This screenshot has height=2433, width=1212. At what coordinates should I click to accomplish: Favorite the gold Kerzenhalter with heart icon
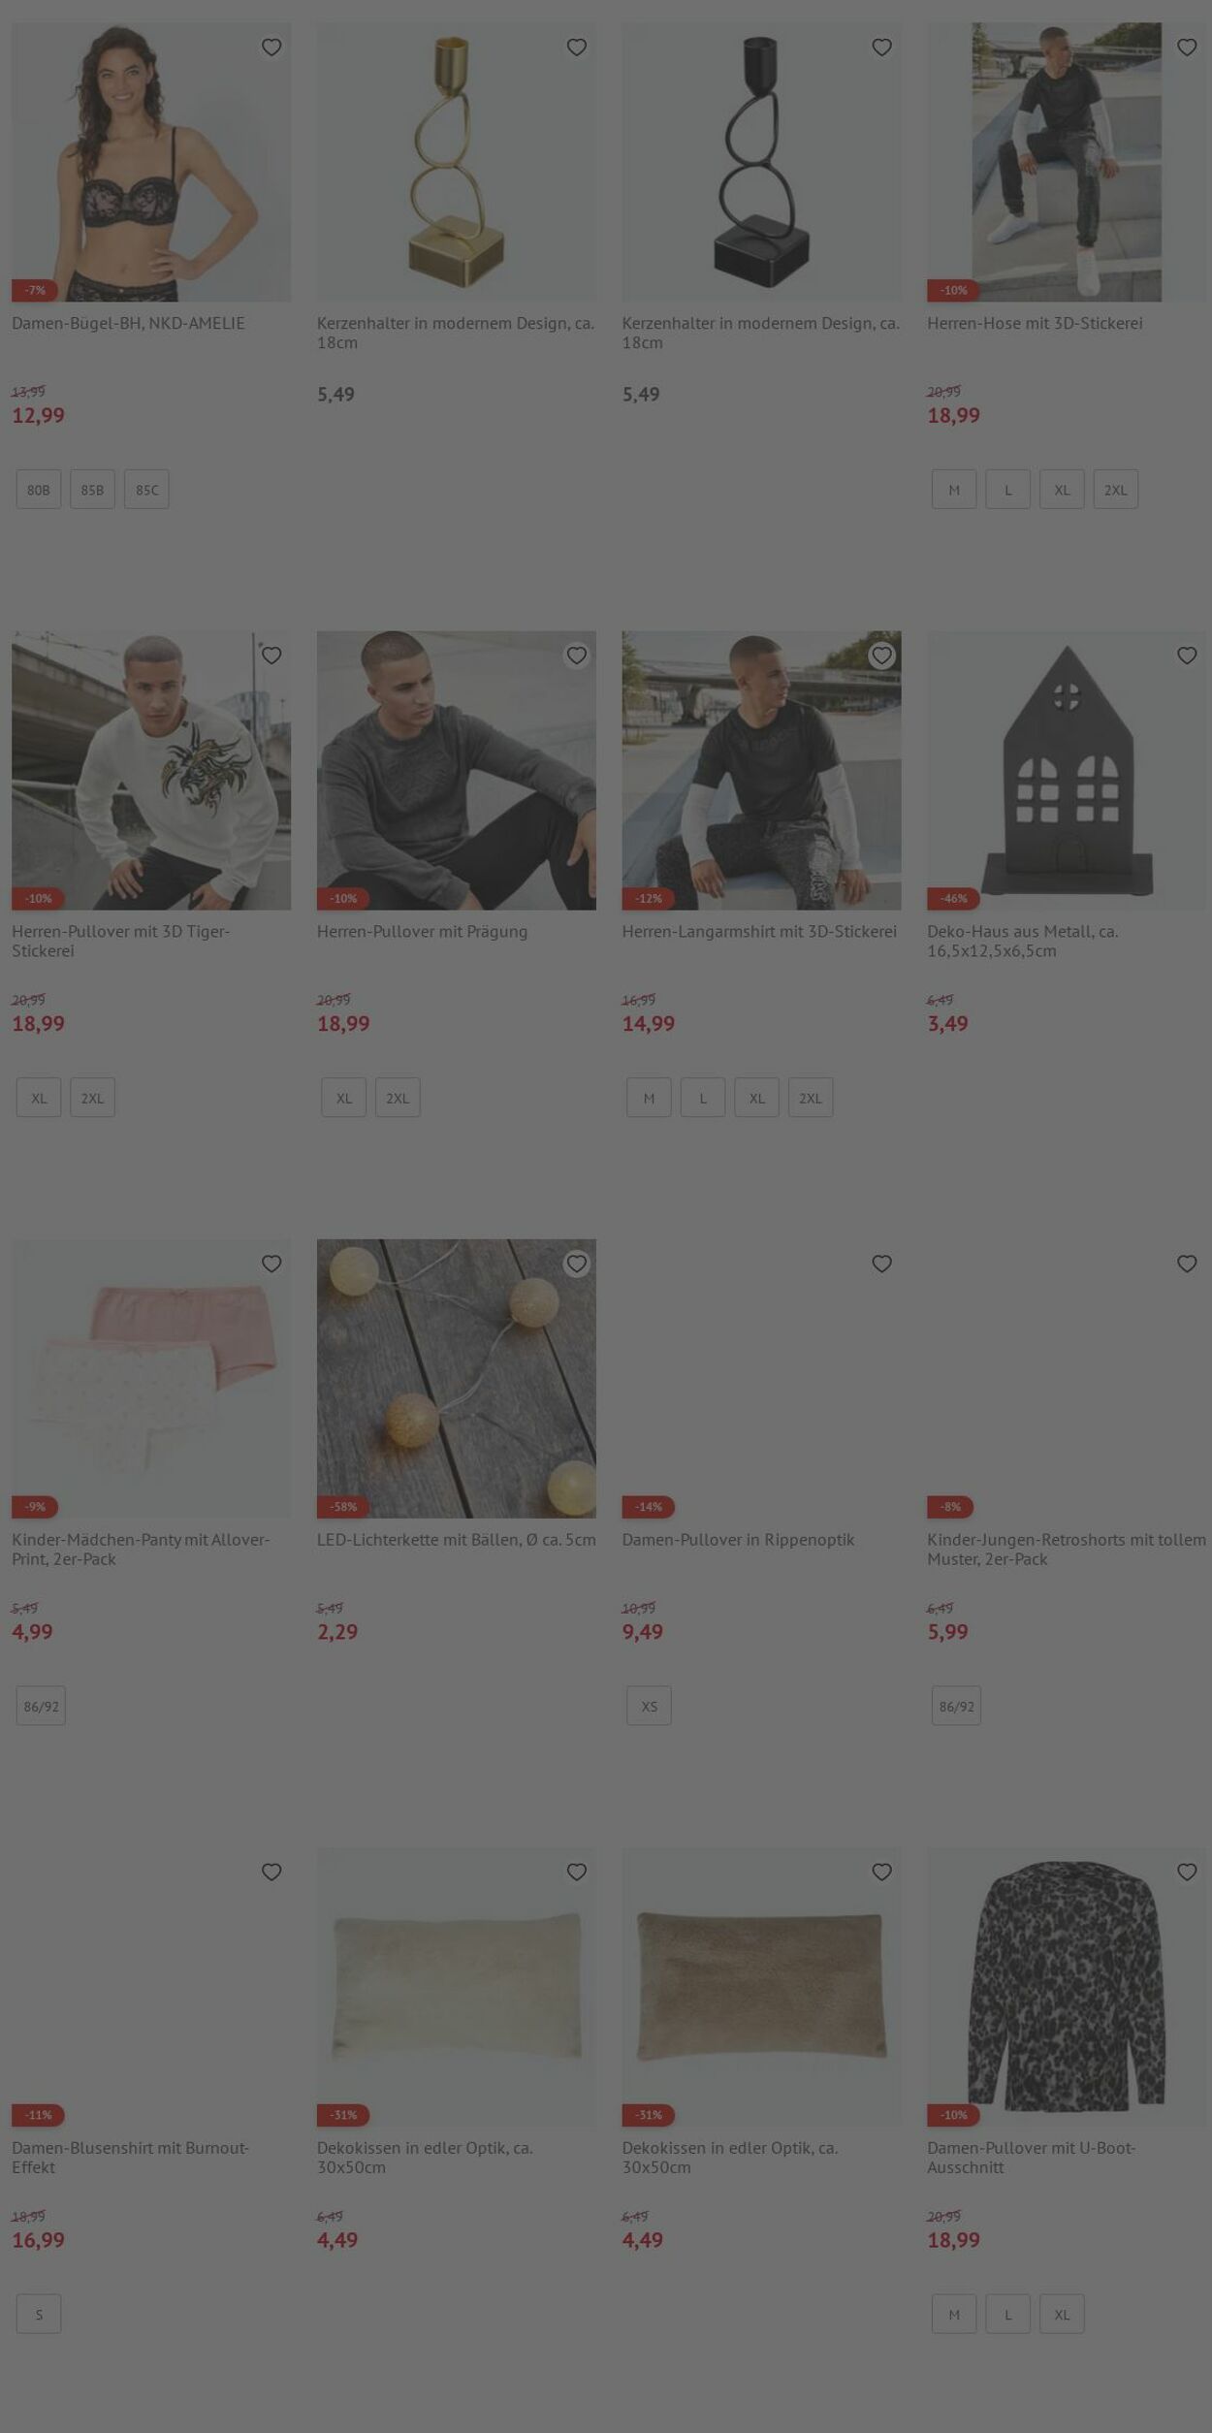point(577,48)
